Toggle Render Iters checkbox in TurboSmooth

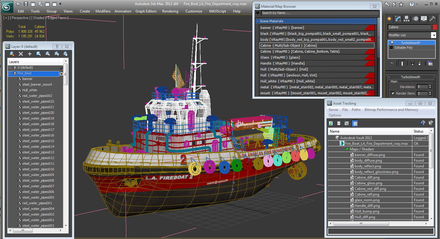coord(393,93)
